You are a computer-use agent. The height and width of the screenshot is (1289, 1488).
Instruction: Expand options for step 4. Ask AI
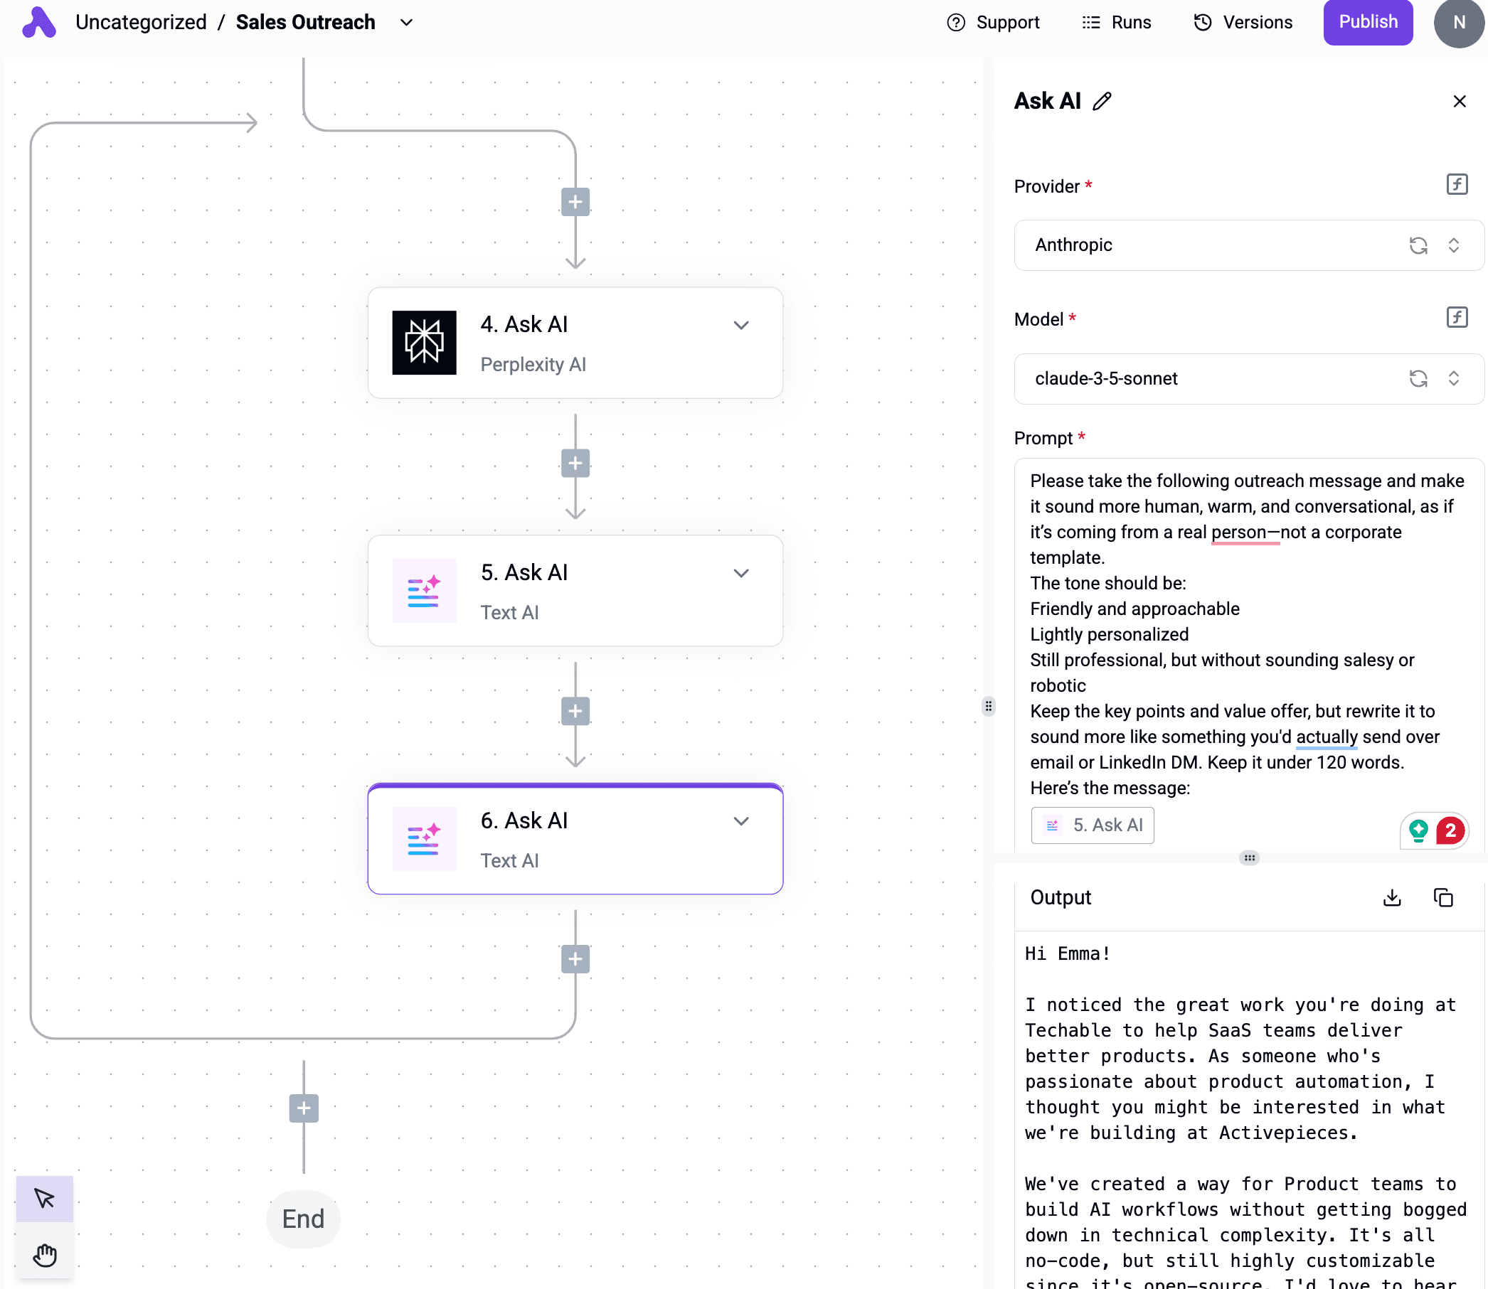[x=741, y=325]
